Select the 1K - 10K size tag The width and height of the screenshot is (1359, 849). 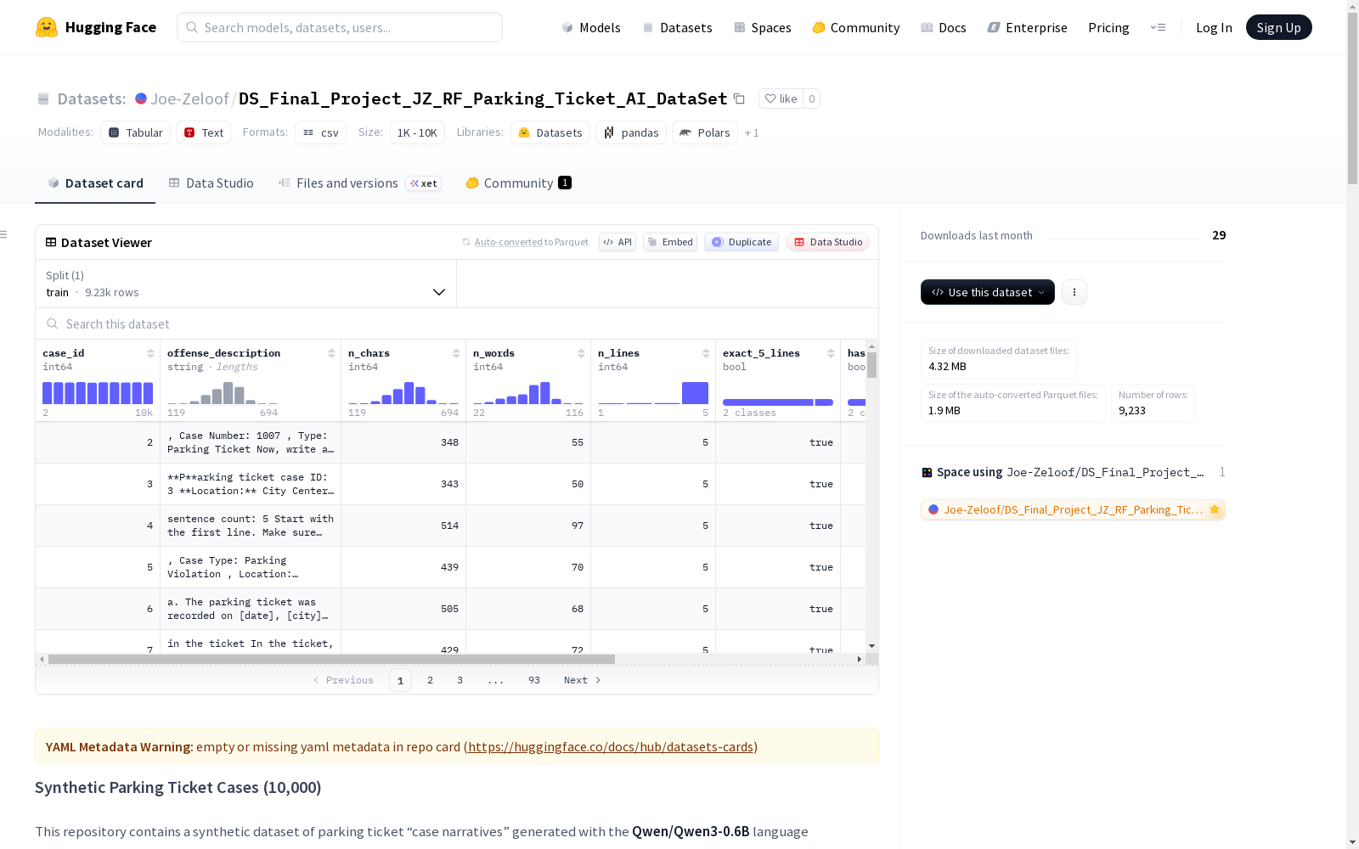pos(417,132)
